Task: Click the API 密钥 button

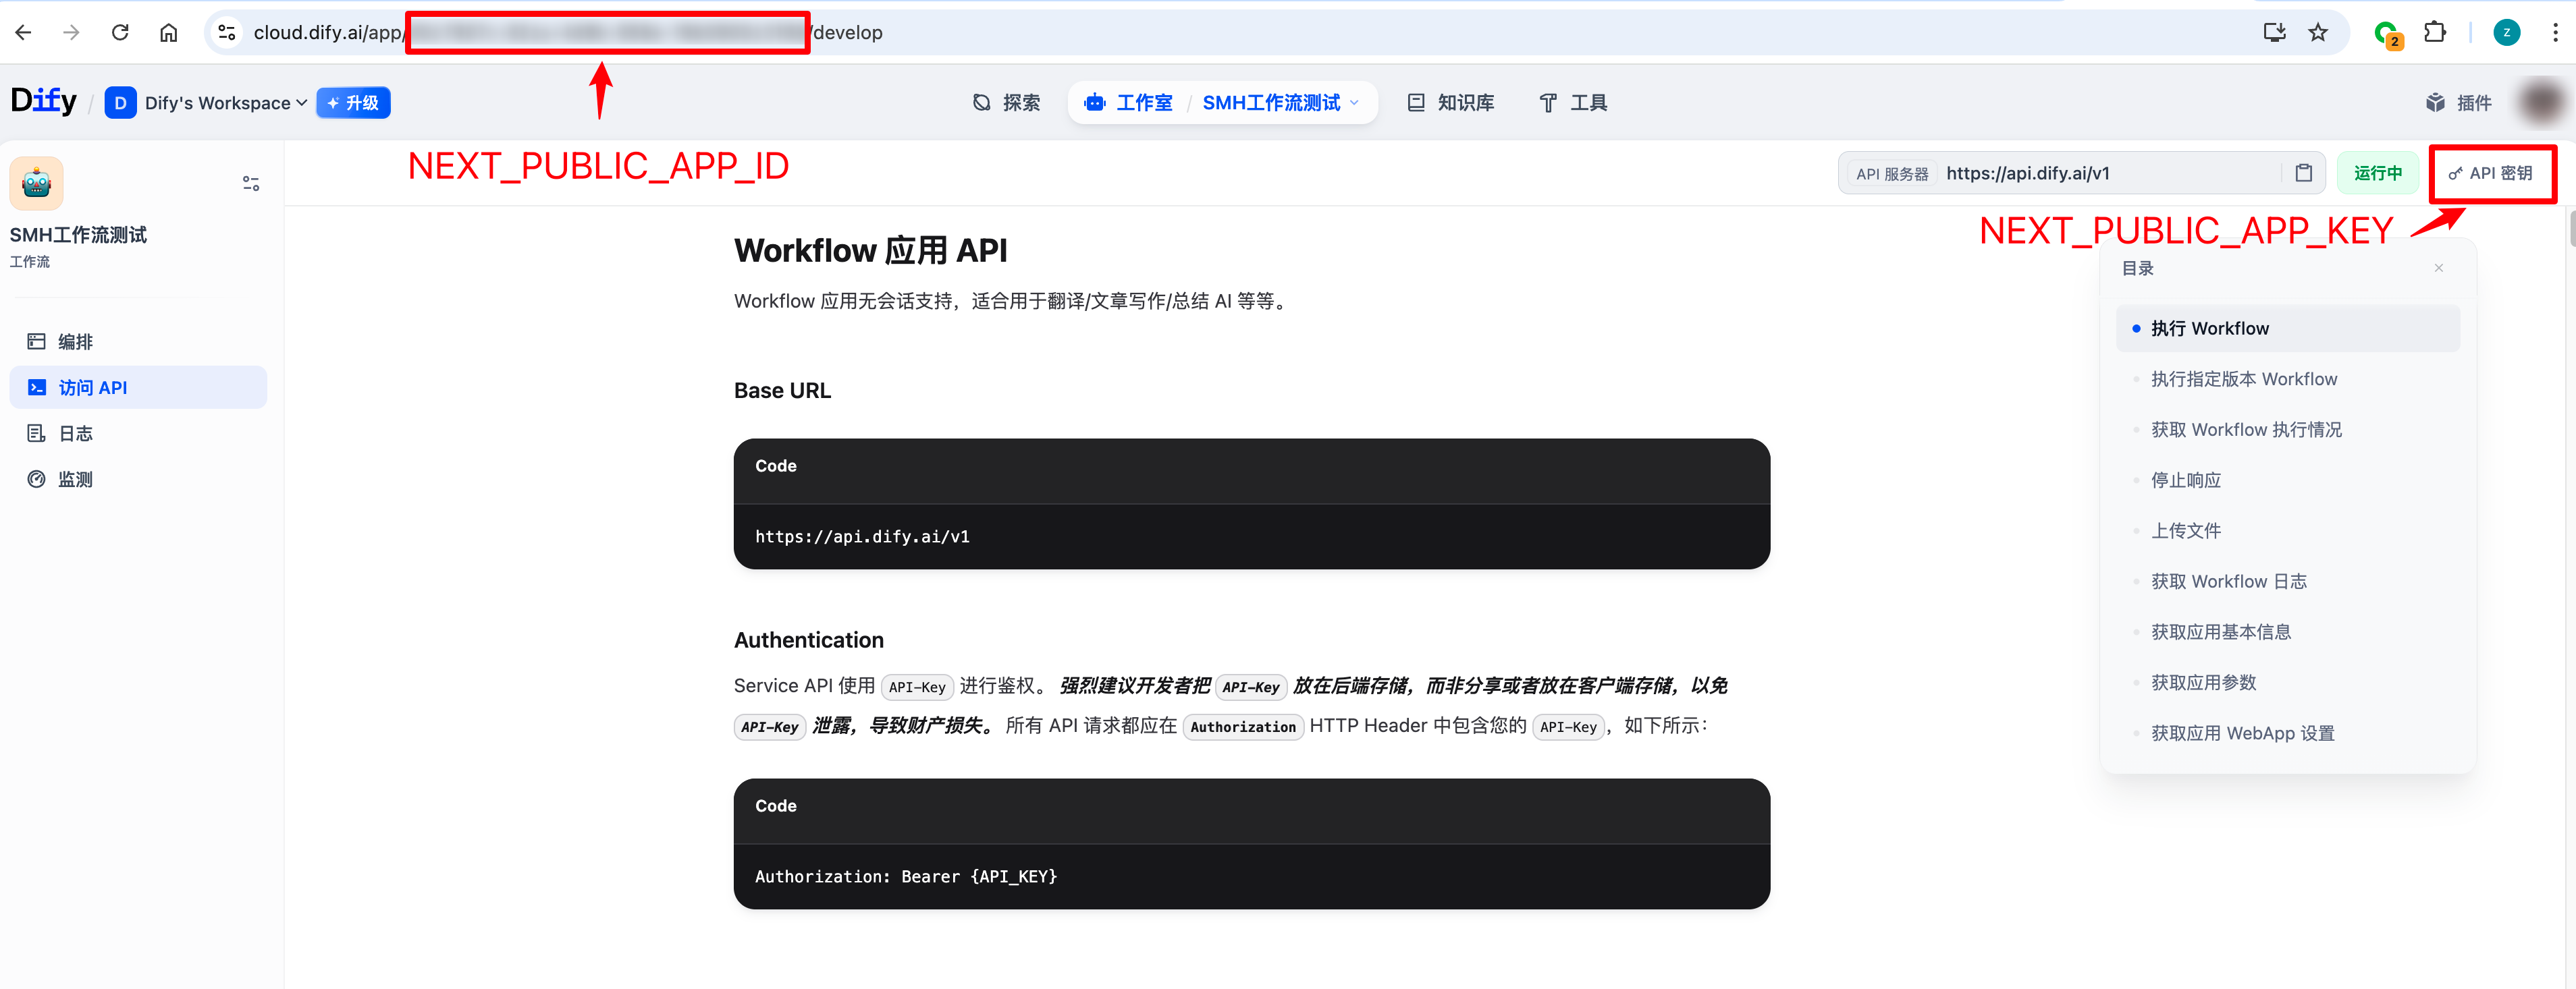Action: [2490, 173]
